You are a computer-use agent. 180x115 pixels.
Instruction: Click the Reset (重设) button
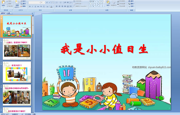click(x=24, y=4)
